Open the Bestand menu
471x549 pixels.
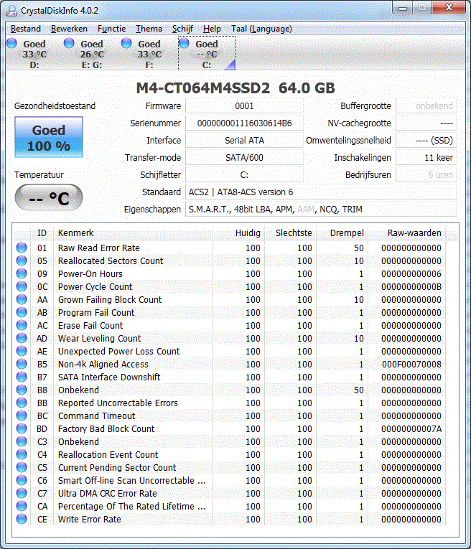coord(26,29)
